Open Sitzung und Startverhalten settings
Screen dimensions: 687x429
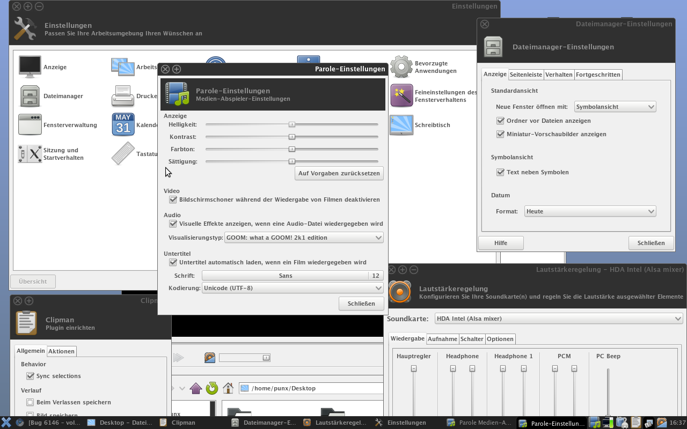pyautogui.click(x=30, y=154)
